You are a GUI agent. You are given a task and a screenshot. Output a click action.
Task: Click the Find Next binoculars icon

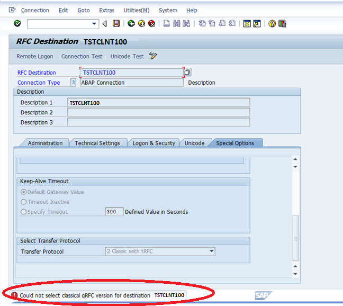pyautogui.click(x=186, y=23)
